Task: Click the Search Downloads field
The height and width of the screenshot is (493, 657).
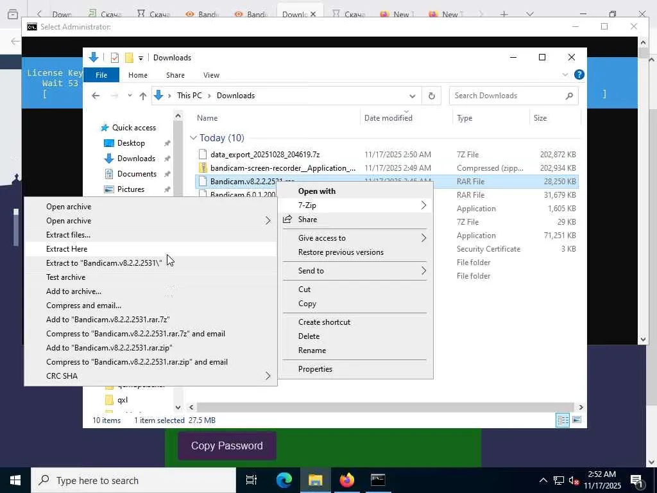Action: [x=514, y=96]
